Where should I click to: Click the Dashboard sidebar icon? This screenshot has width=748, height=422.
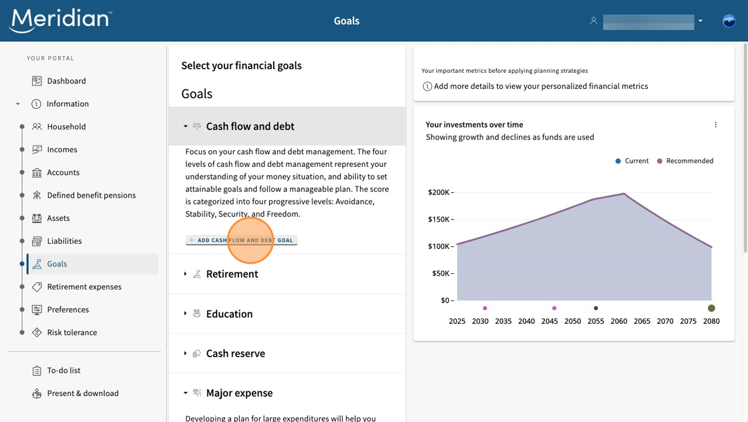pyautogui.click(x=37, y=81)
